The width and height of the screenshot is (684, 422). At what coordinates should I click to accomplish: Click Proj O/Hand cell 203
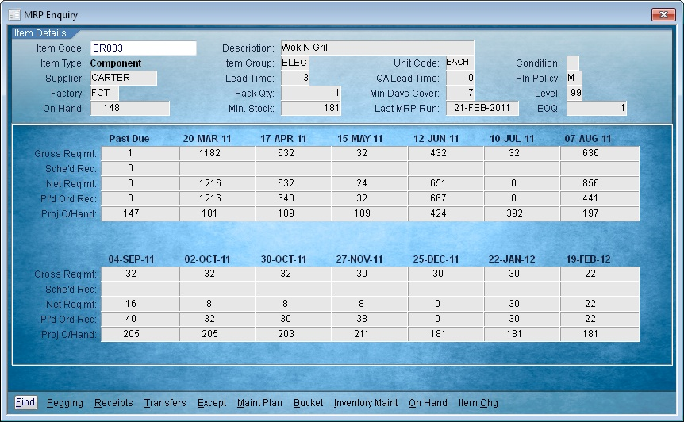point(294,334)
